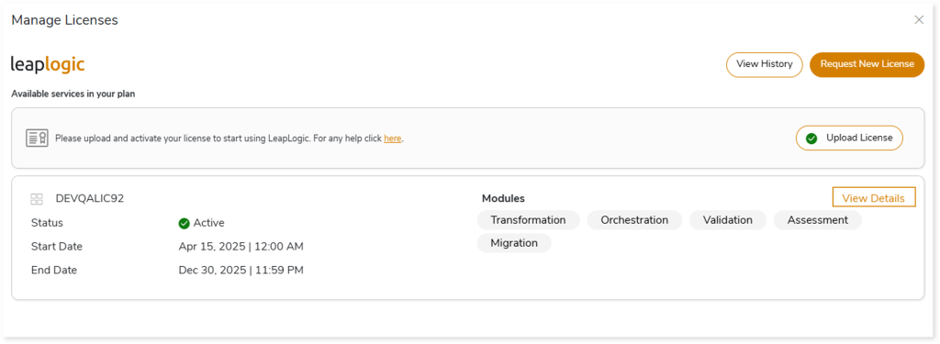
Task: Click the LeapLogic logo
Action: pyautogui.click(x=48, y=64)
